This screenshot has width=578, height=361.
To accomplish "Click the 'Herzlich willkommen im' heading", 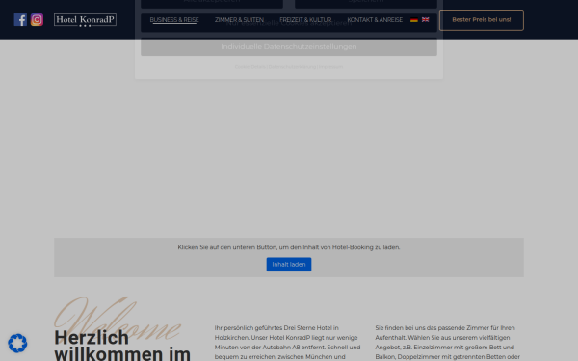I will coord(122,346).
